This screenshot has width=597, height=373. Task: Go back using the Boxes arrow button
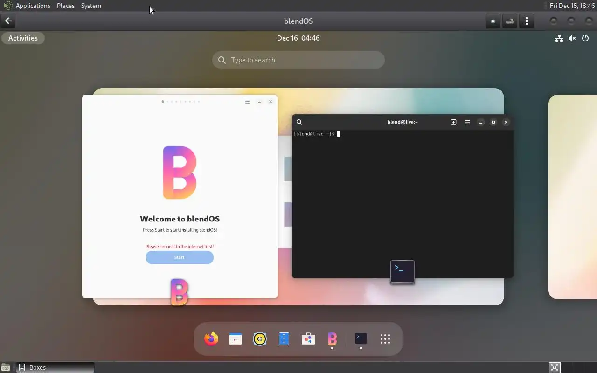(8, 21)
